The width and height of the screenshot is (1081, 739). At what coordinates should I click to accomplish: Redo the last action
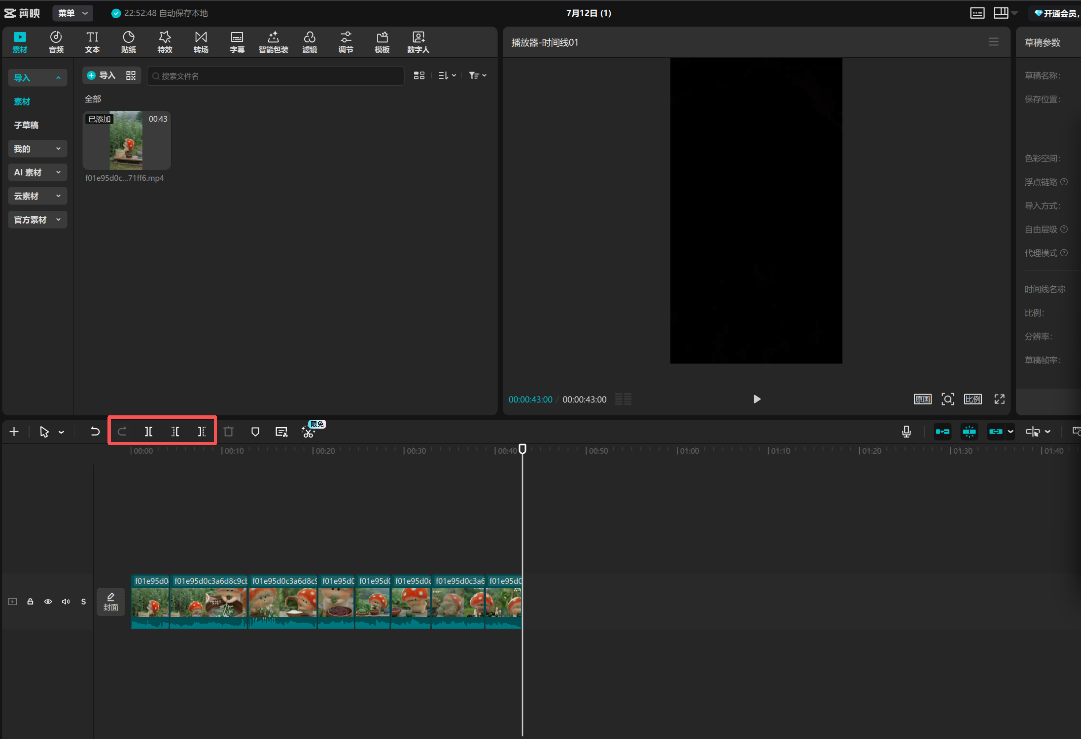122,432
